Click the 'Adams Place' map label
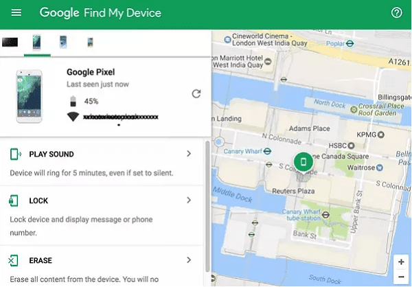The height and width of the screenshot is (287, 412). pos(309,128)
